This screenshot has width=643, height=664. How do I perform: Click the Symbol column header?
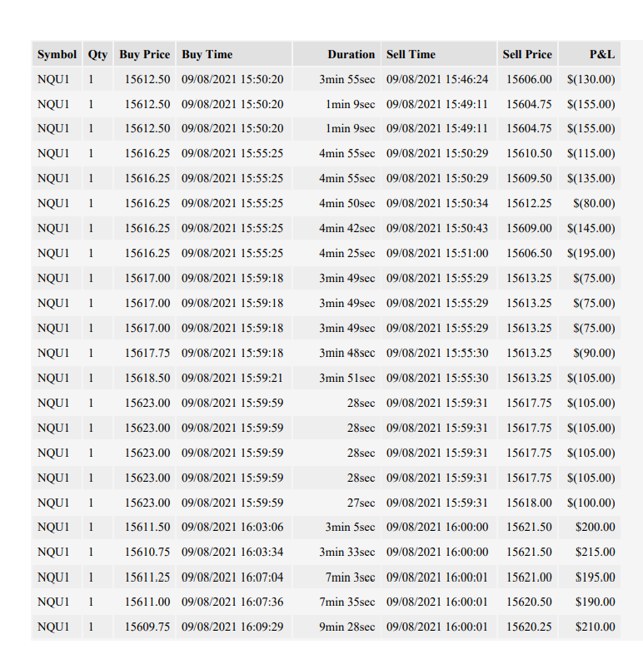57,54
